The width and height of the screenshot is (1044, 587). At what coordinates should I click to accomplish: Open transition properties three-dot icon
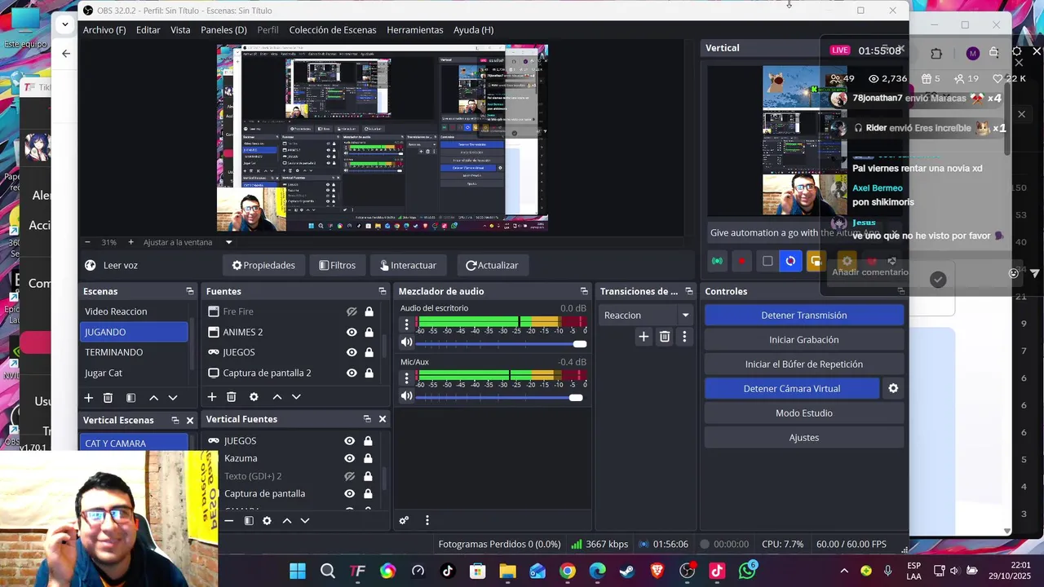tap(684, 337)
